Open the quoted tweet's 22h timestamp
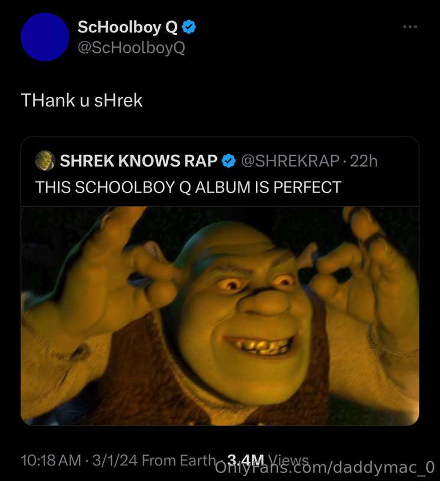Image resolution: width=440 pixels, height=481 pixels. pyautogui.click(x=364, y=161)
